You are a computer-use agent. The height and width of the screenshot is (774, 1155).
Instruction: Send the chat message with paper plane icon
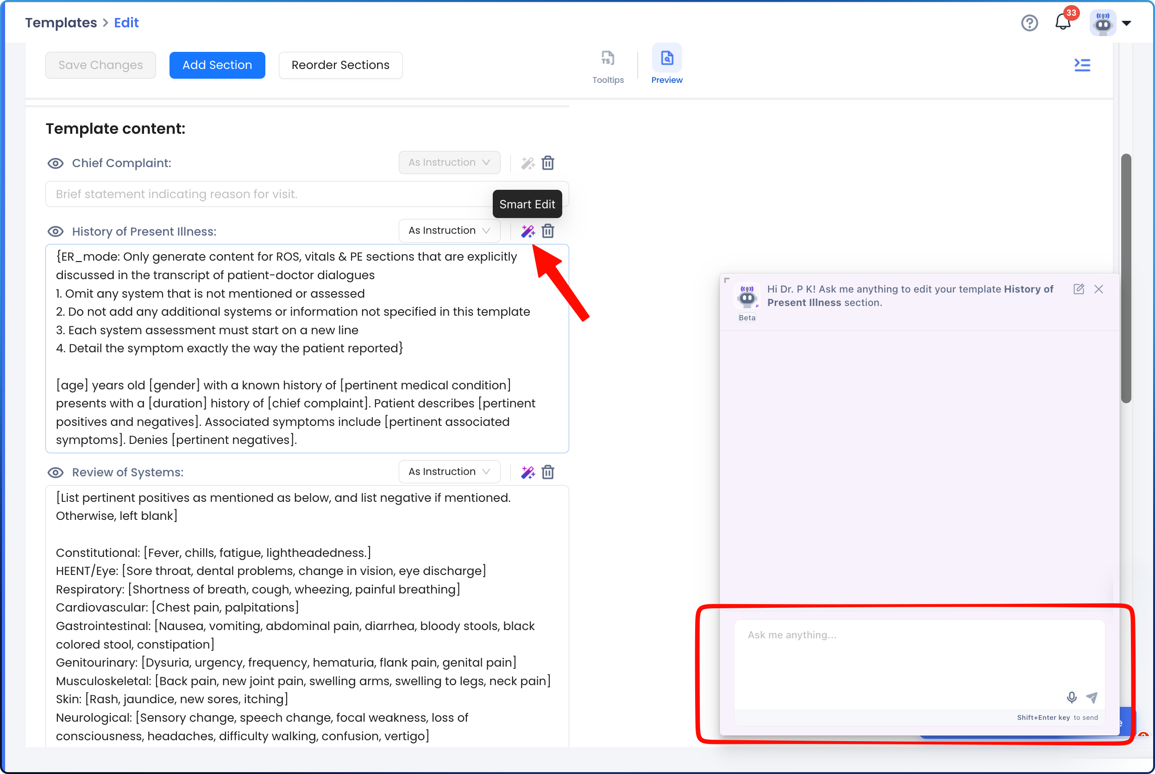[x=1091, y=697]
